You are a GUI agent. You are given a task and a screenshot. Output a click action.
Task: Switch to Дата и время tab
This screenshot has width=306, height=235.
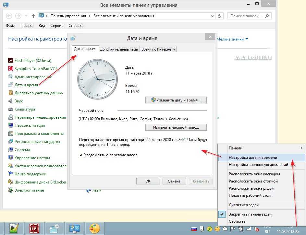[x=85, y=49]
